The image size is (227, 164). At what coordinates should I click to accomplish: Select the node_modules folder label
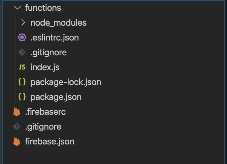[59, 23]
